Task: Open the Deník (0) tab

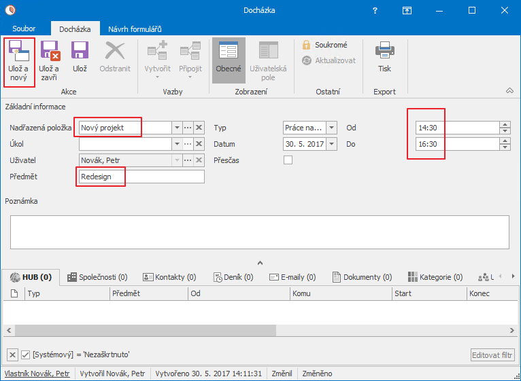Action: click(233, 277)
